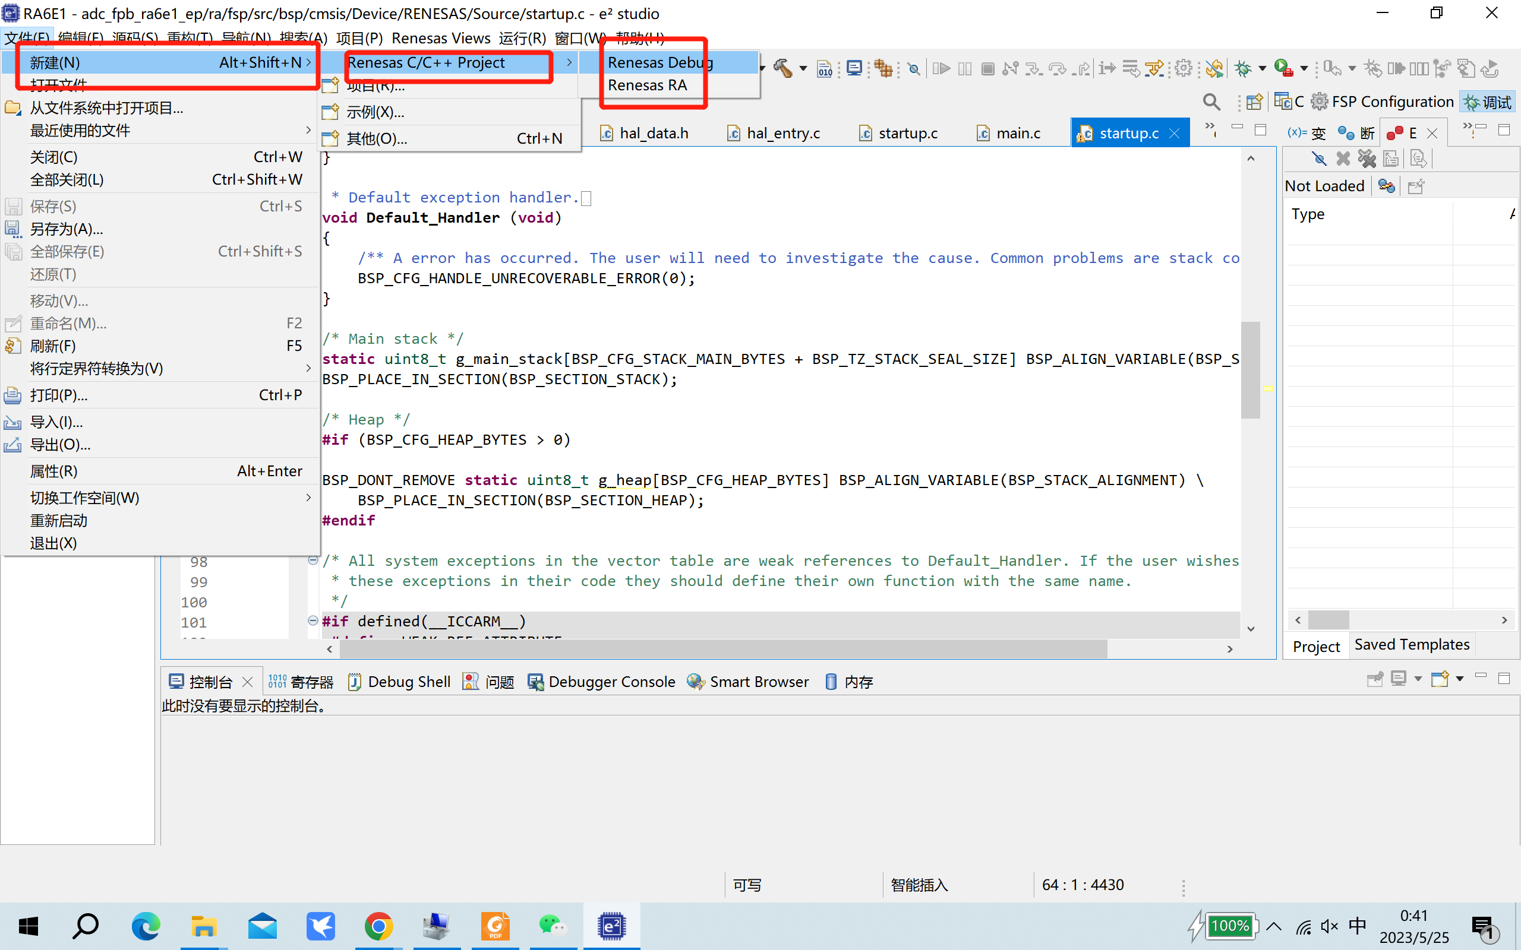Expand 切换工作空间(W) submenu
Viewport: 1521px width, 950px height.
coord(160,498)
